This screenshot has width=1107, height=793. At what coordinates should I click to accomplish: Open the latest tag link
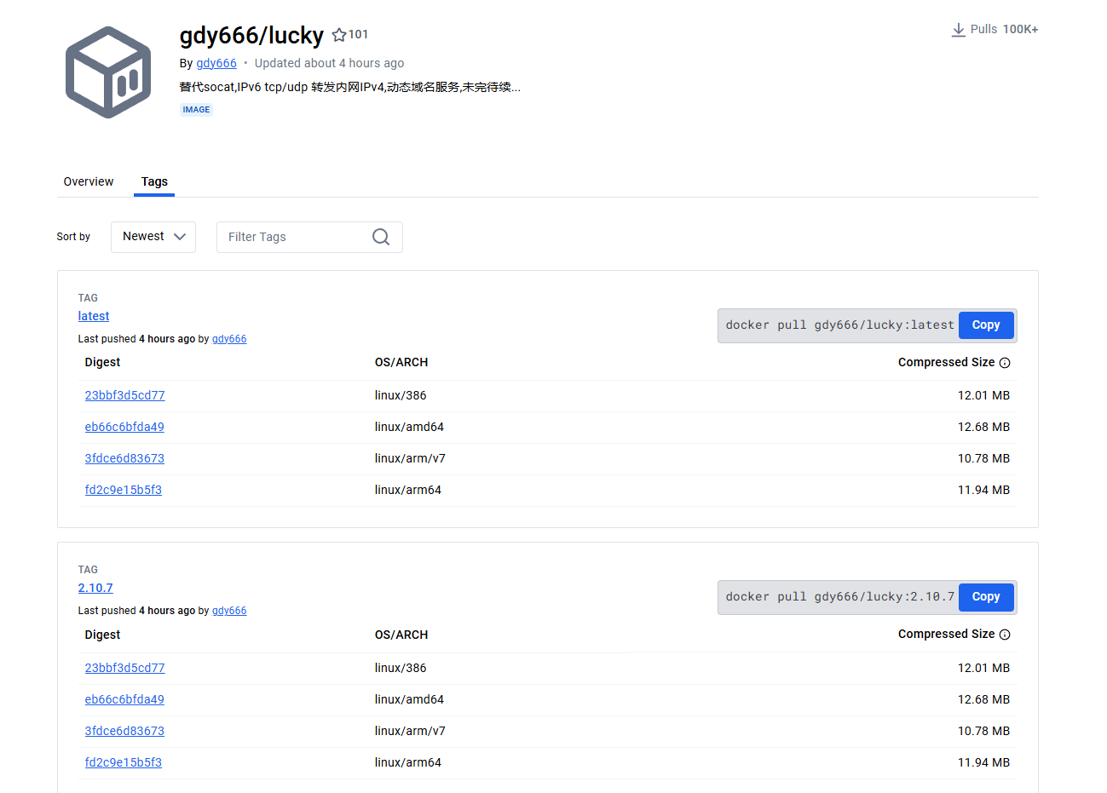(x=94, y=316)
